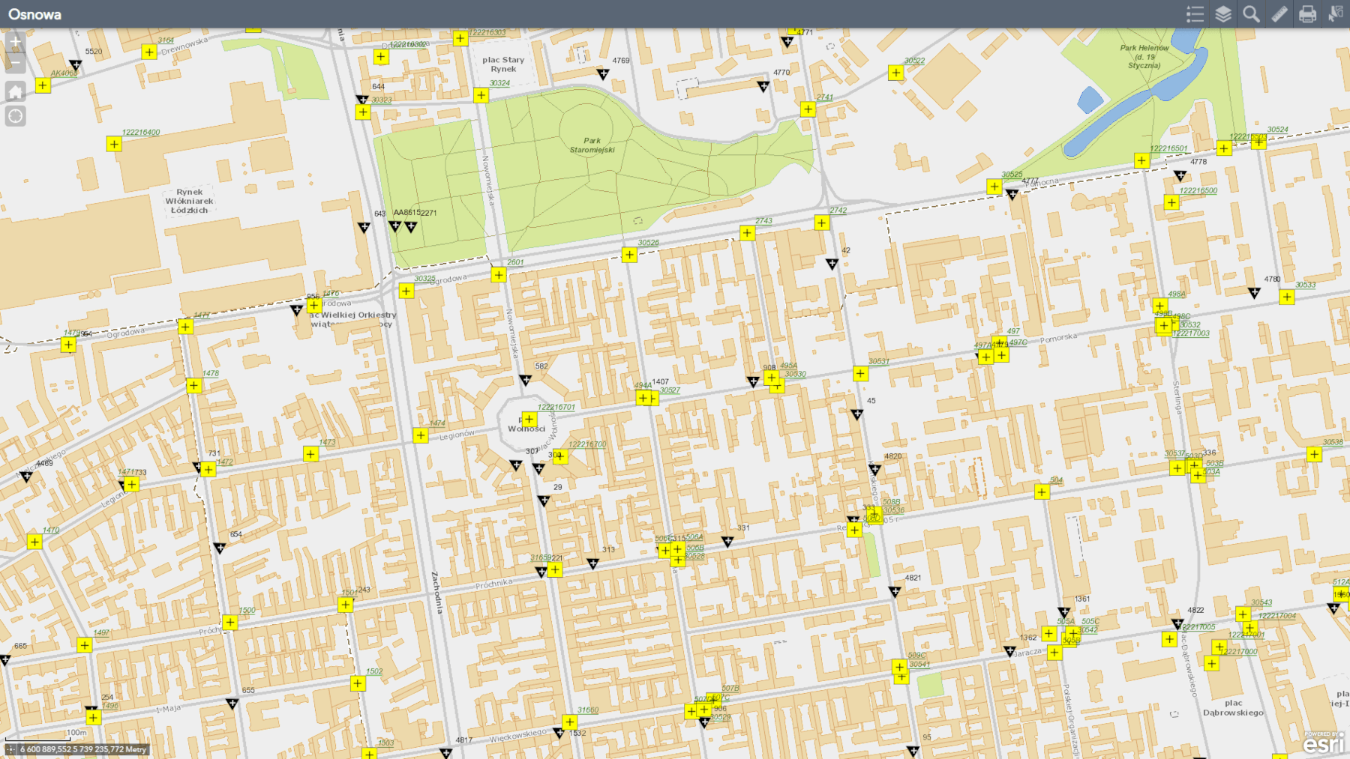The width and height of the screenshot is (1350, 759).
Task: Open the Esri logo link
Action: pyautogui.click(x=1324, y=743)
